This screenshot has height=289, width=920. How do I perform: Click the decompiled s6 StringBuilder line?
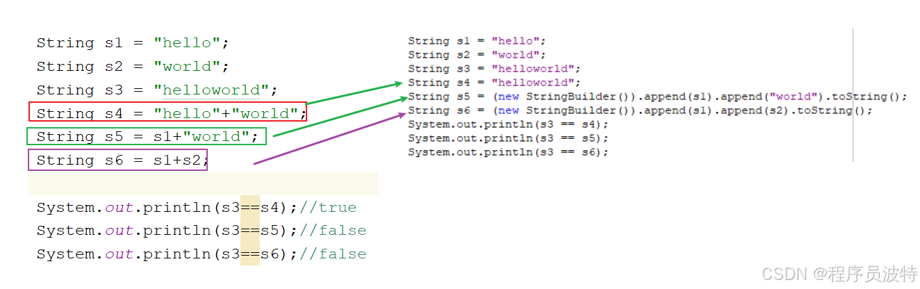tap(640, 110)
